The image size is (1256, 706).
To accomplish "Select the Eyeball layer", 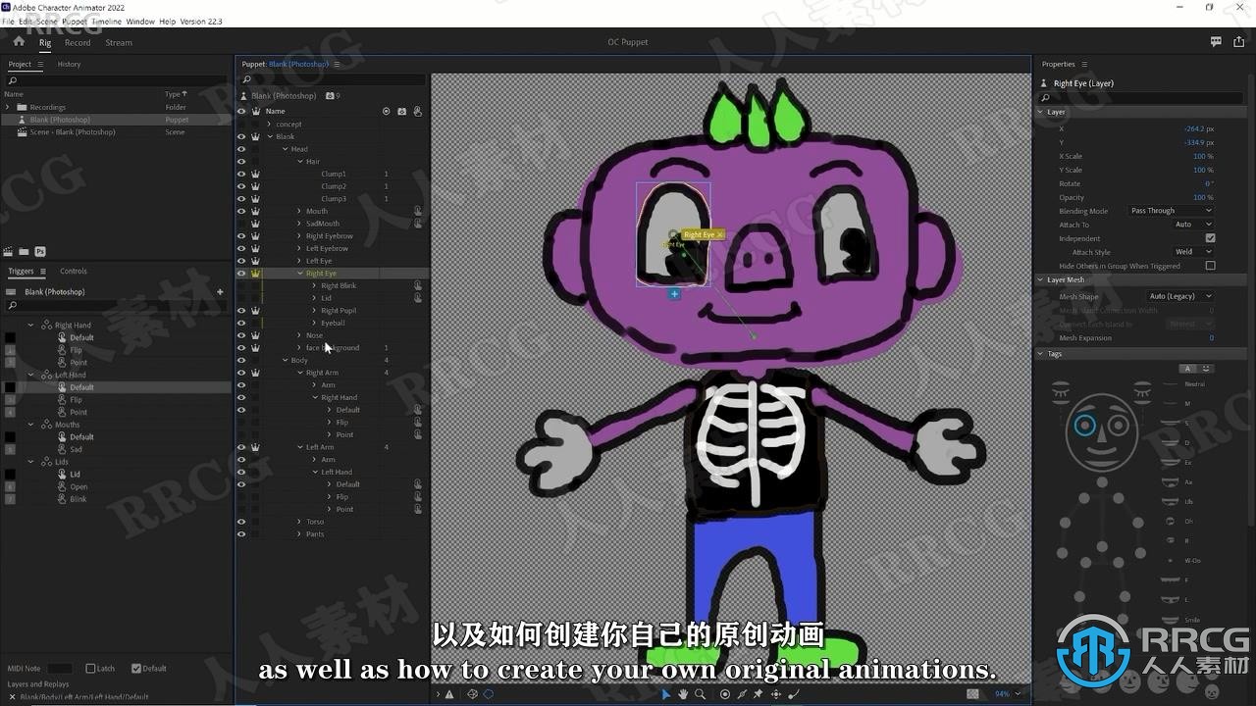I will coord(333,323).
